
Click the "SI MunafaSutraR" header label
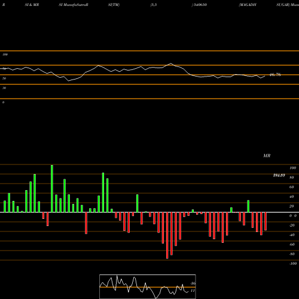(x=74, y=5)
